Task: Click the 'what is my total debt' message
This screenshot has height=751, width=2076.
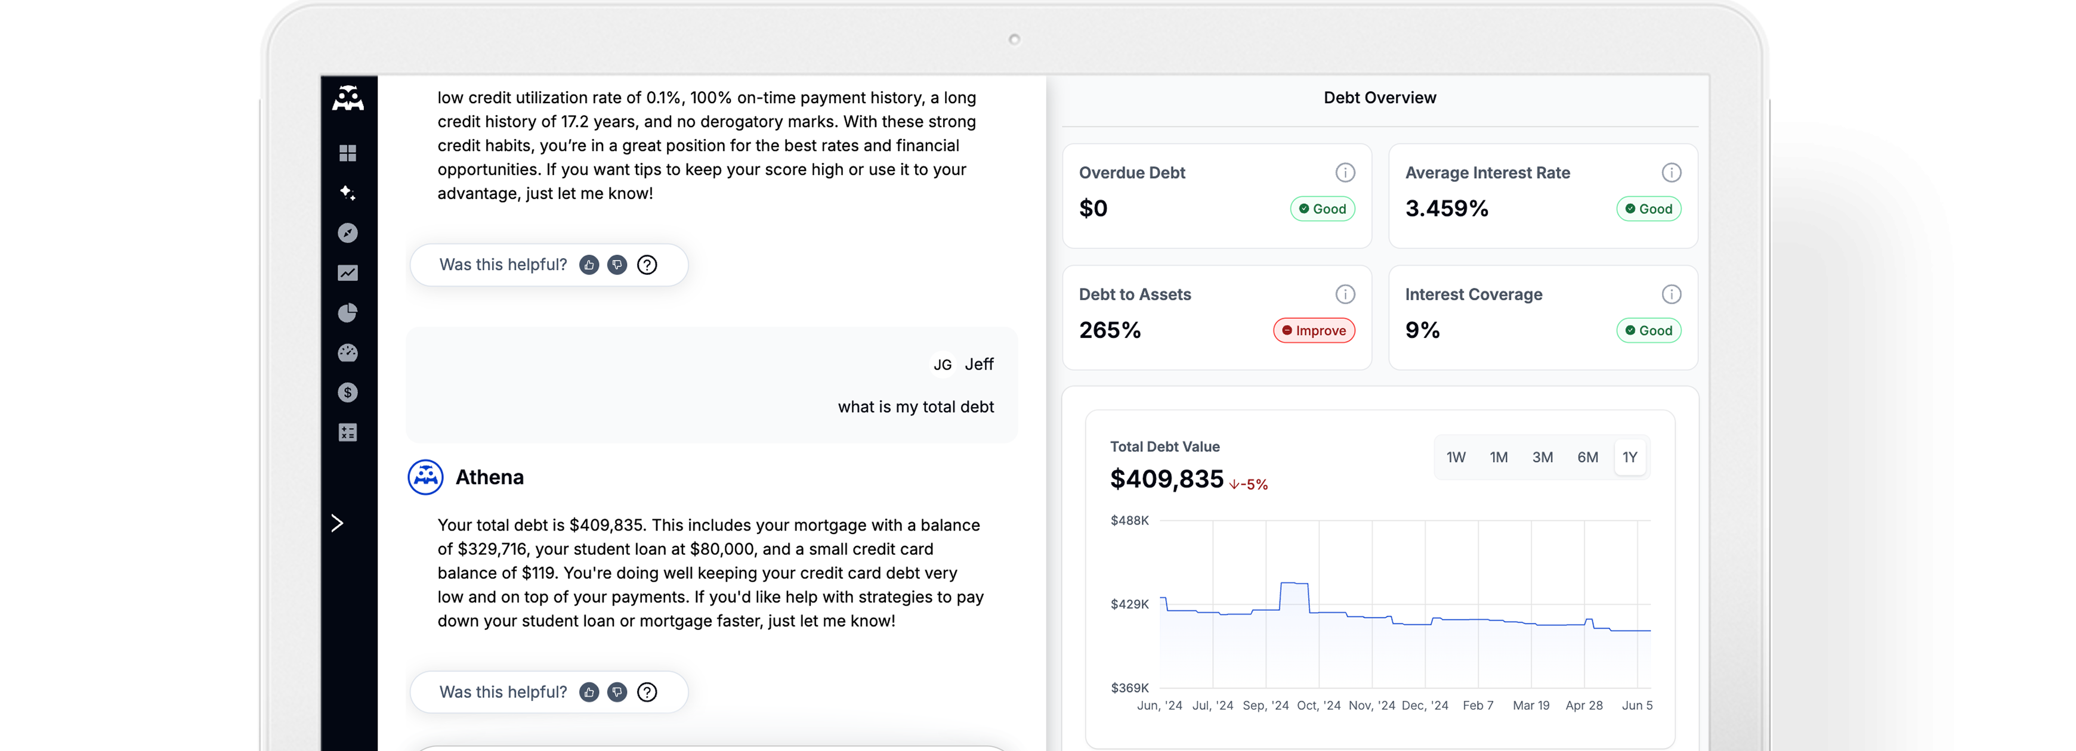Action: (916, 407)
